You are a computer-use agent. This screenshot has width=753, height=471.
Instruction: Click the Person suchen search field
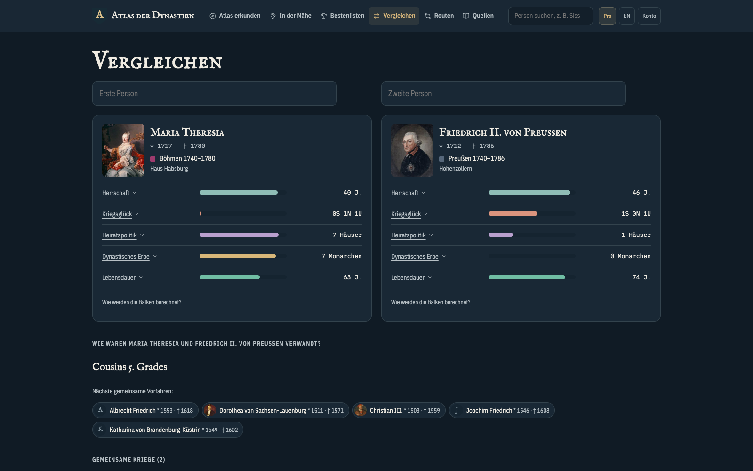click(x=551, y=16)
